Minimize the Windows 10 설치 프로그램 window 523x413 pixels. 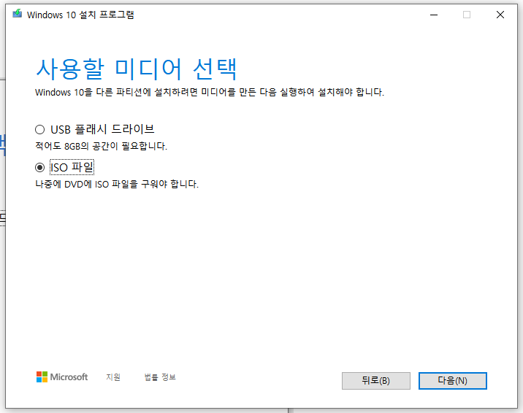pyautogui.click(x=434, y=15)
